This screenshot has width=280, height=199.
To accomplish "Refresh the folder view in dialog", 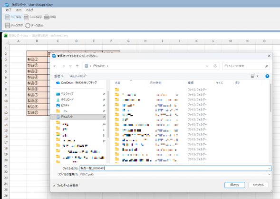I will 215,66.
